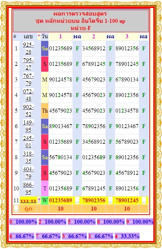The image size is (162, 249).
Task: Open the 072-48 number link
Action: [29, 95]
